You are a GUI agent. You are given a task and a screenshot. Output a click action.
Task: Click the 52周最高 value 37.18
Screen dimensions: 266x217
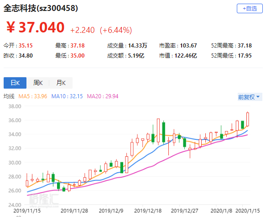[x=245, y=46]
